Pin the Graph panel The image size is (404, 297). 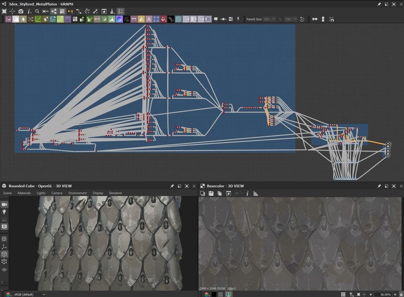(379, 4)
